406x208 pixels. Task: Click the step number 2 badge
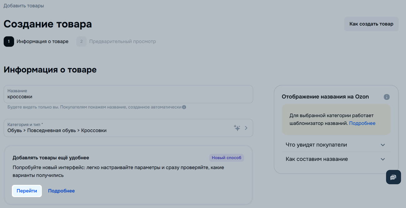point(81,42)
